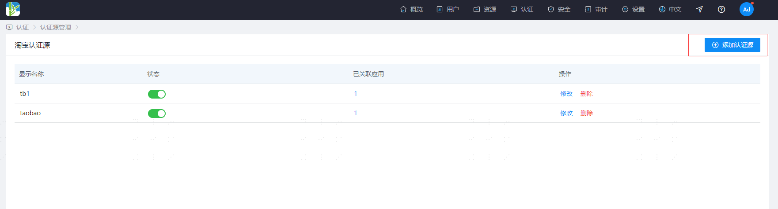Go to the 用户 menu
The image size is (778, 209).
448,9
